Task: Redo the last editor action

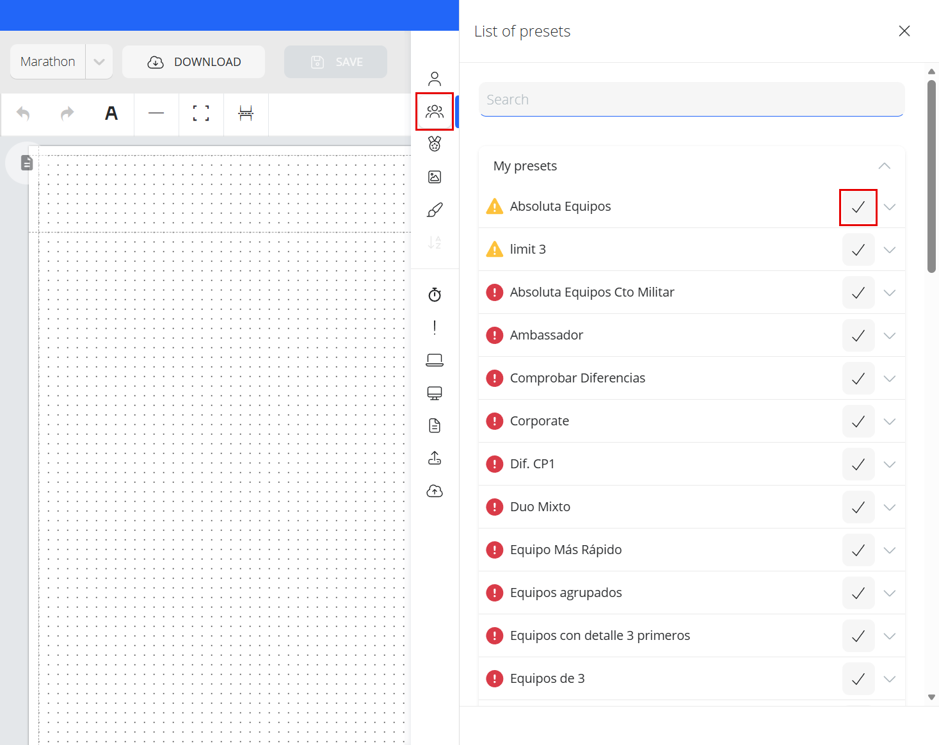Action: pyautogui.click(x=67, y=114)
